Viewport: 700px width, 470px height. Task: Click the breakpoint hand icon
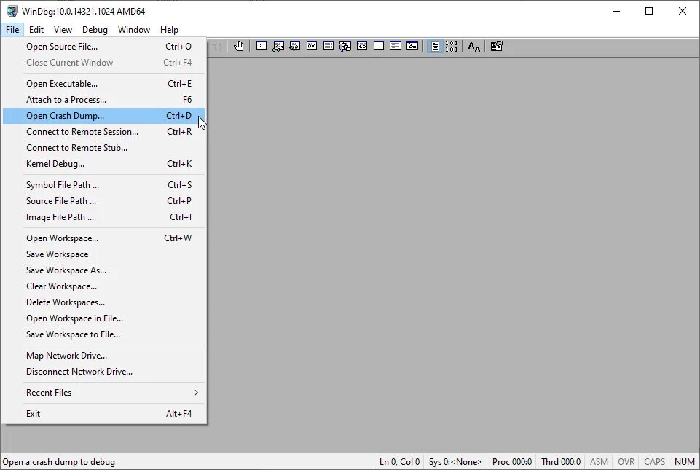pos(239,46)
